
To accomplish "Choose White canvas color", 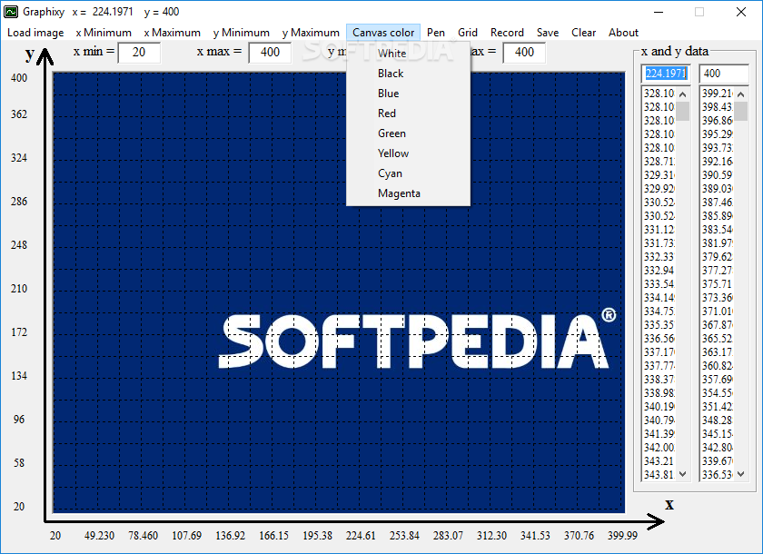I will 408,54.
